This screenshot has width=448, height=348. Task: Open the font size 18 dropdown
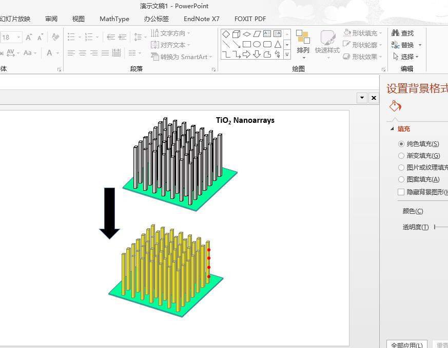pos(19,37)
